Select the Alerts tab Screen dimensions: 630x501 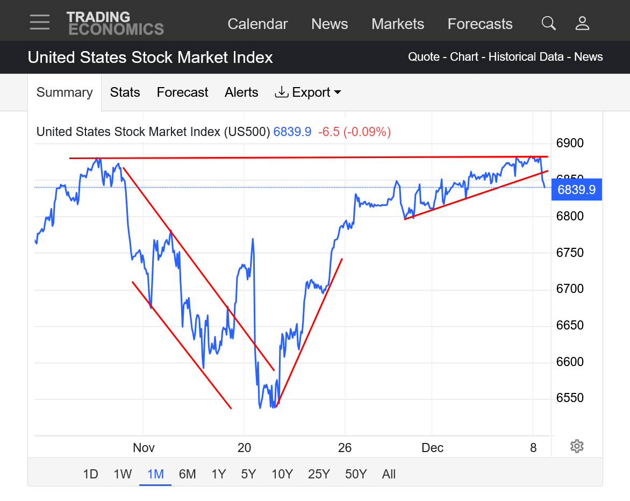coord(241,92)
